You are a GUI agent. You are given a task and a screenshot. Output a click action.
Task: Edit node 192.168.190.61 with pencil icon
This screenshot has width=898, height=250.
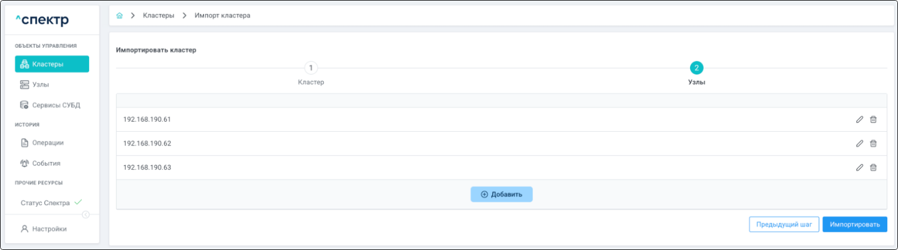pos(859,119)
